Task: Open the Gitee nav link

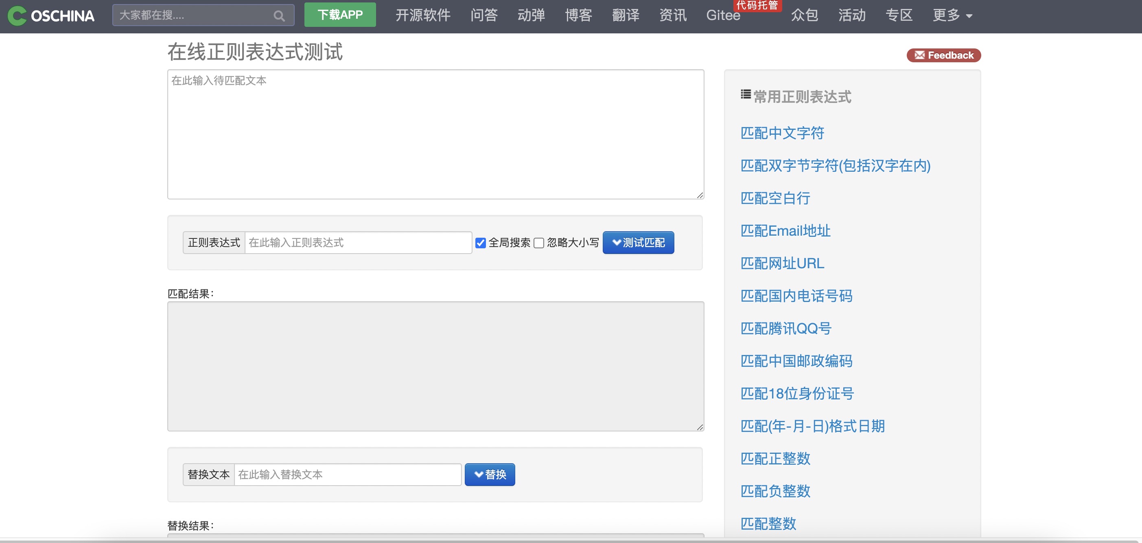Action: (723, 15)
